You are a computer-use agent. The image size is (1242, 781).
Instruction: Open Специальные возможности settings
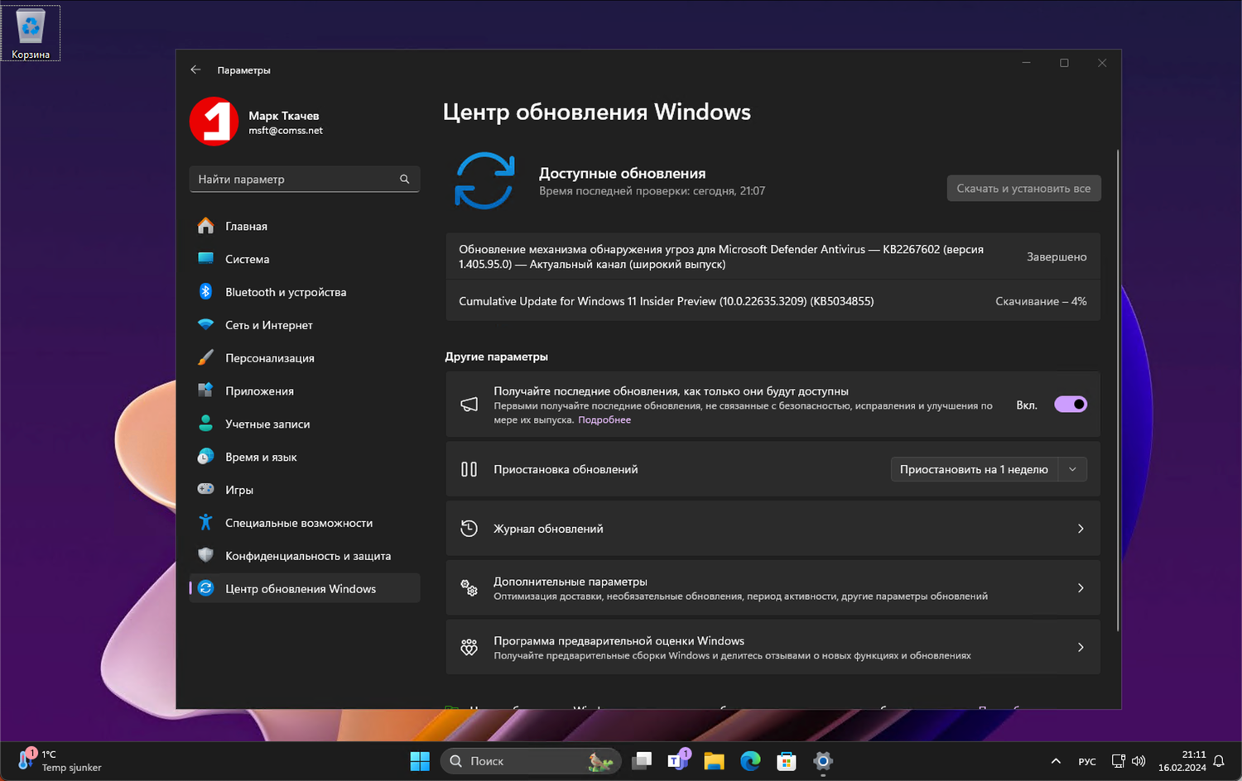(305, 523)
